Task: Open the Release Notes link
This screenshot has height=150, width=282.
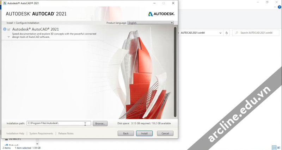Action: point(66,133)
